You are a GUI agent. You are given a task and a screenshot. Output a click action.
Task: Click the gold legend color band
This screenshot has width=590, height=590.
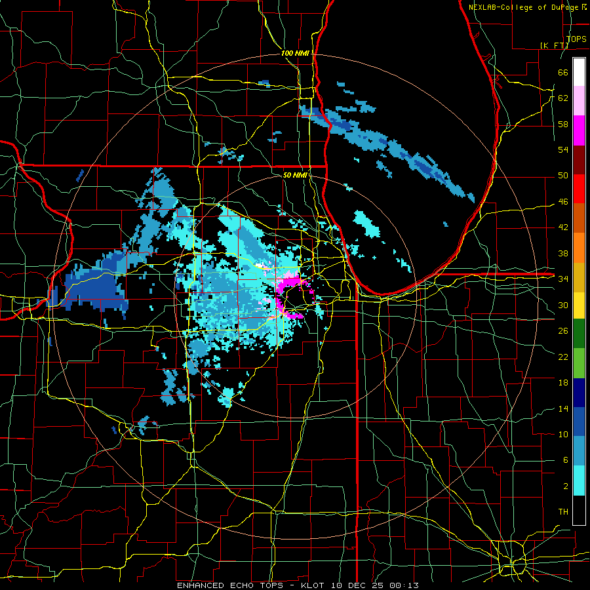click(x=579, y=277)
